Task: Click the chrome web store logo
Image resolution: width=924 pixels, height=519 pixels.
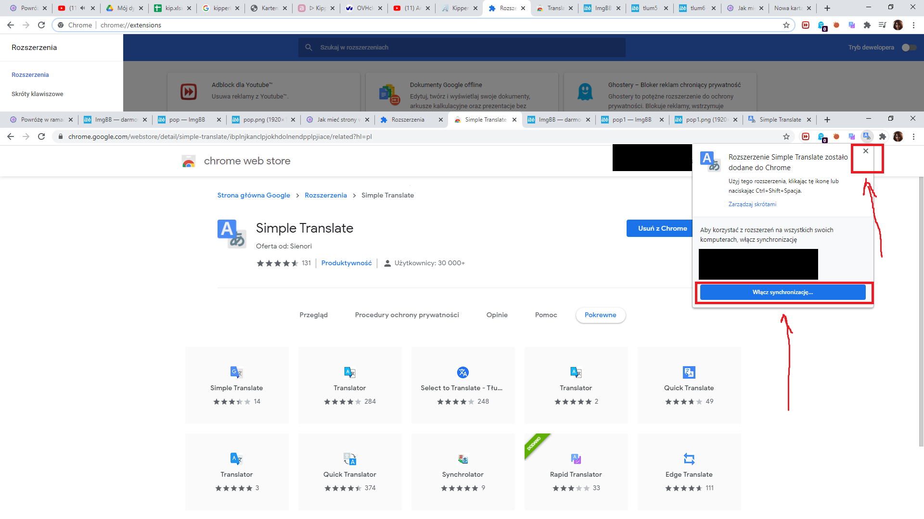Action: click(236, 161)
